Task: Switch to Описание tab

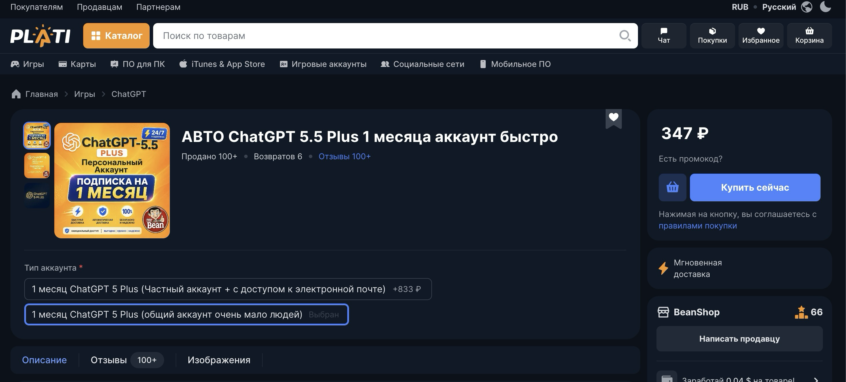Action: [44, 360]
